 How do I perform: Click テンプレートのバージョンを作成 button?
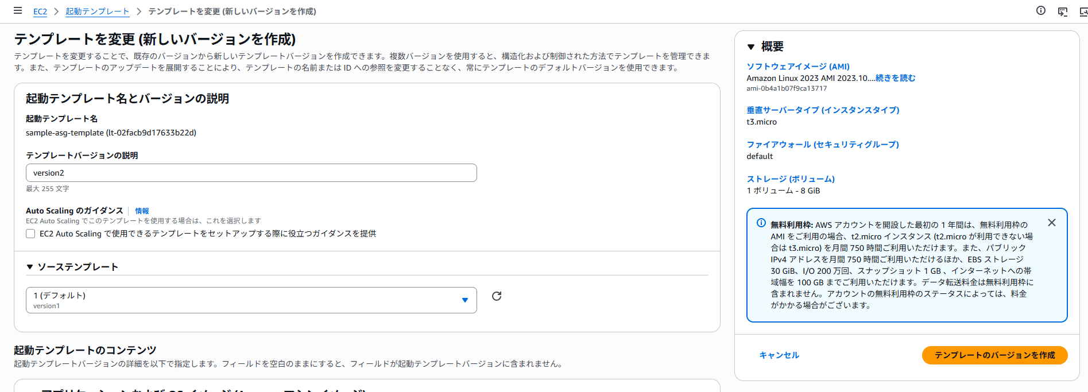click(x=994, y=355)
